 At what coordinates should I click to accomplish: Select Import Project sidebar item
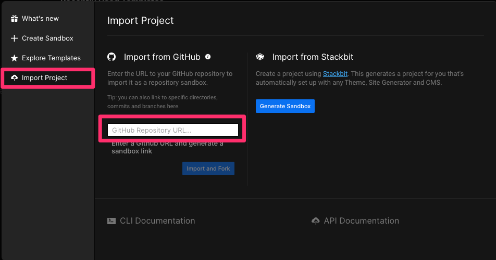[x=48, y=78]
